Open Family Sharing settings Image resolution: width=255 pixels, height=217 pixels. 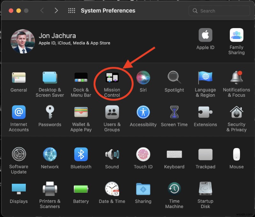(x=236, y=35)
